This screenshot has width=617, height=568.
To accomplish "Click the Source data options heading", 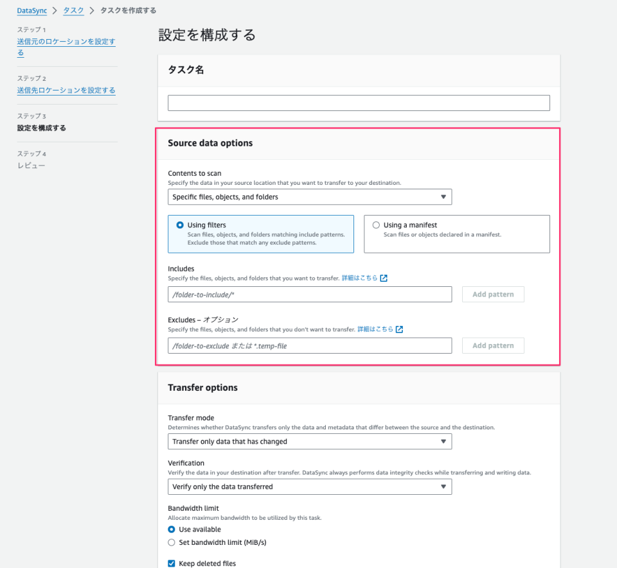I will pos(210,143).
